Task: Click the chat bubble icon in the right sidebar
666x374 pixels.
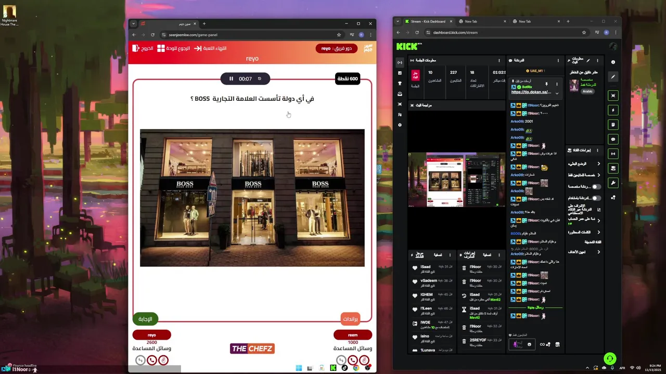Action: point(613,139)
